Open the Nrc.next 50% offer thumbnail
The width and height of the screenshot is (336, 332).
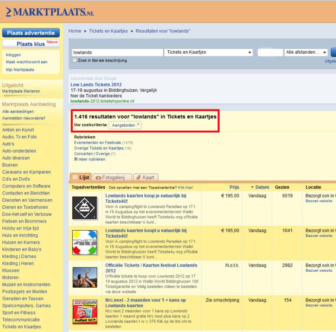coord(85,312)
